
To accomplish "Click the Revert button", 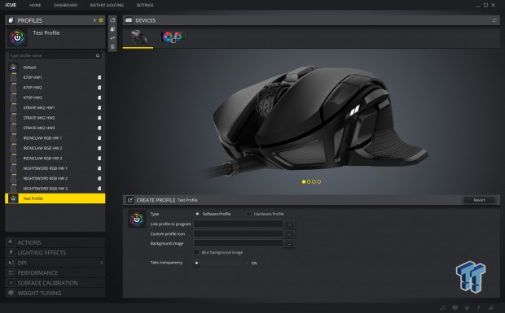I will tap(479, 200).
